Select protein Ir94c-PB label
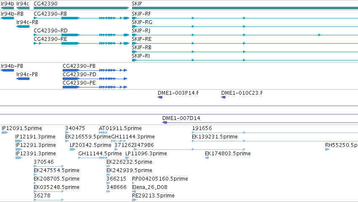 click(x=27, y=74)
